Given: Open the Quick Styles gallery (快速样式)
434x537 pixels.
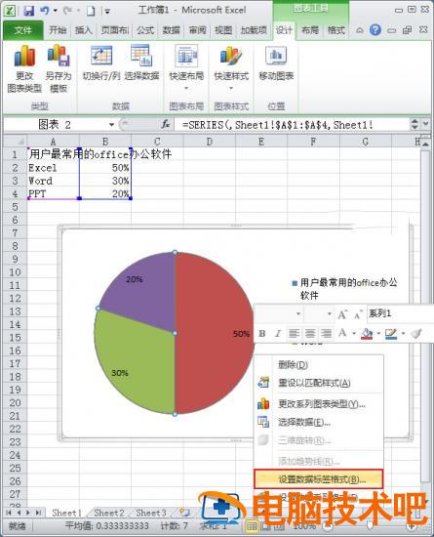Looking at the screenshot, I should [231, 67].
